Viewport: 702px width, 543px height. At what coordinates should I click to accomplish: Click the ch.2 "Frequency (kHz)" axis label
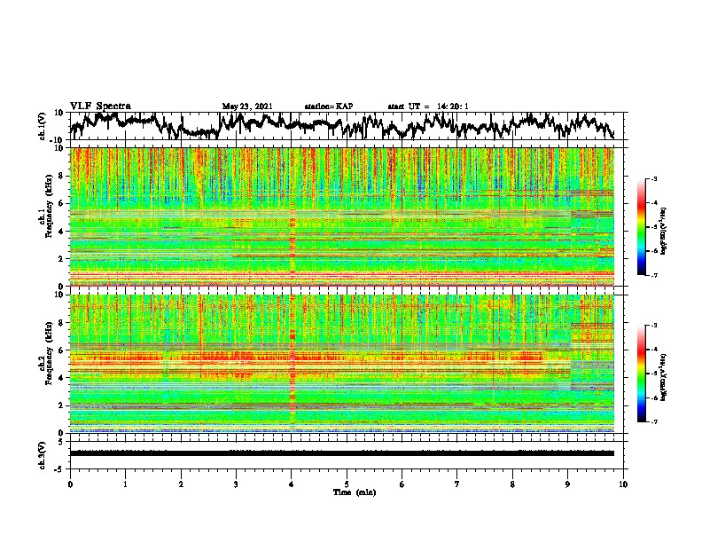pos(49,354)
